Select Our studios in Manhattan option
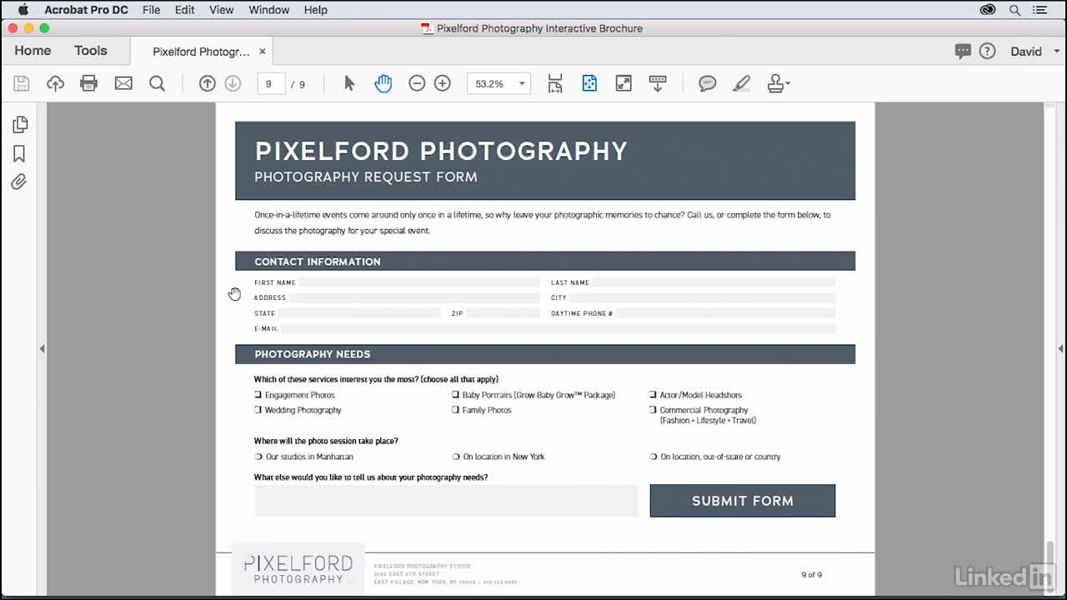1067x600 pixels. coord(258,457)
